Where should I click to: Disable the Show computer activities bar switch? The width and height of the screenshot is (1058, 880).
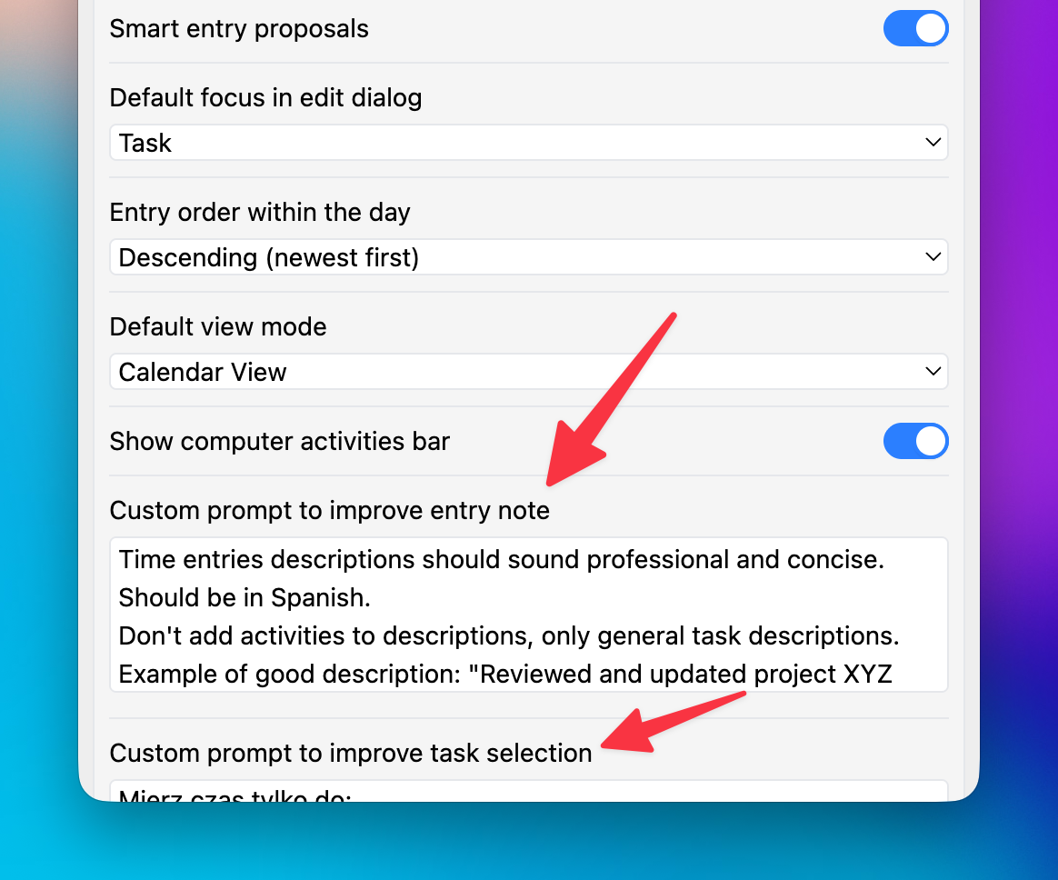pyautogui.click(x=915, y=441)
